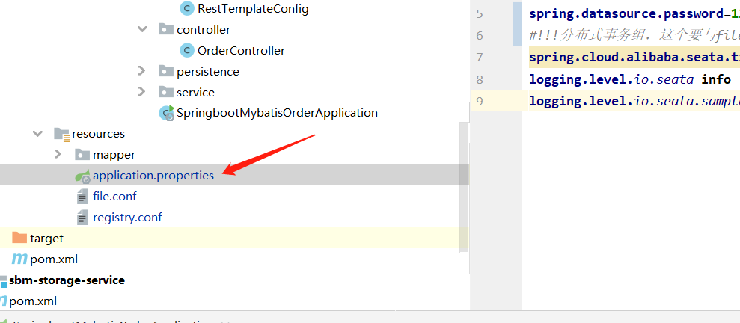The image size is (740, 323).
Task: Click line number 6 in gutter
Action: 480,35
